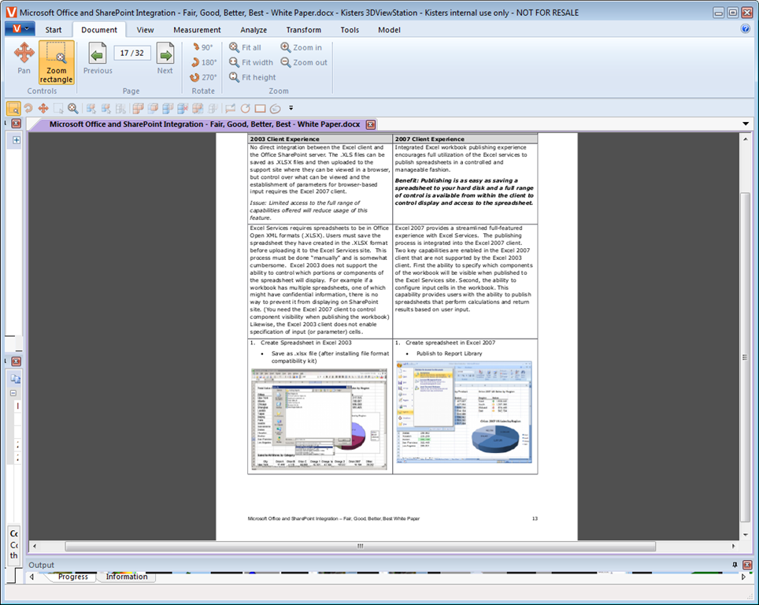Viewport: 759px width, 605px height.
Task: Open the Start ribbon tab
Action: (x=54, y=30)
